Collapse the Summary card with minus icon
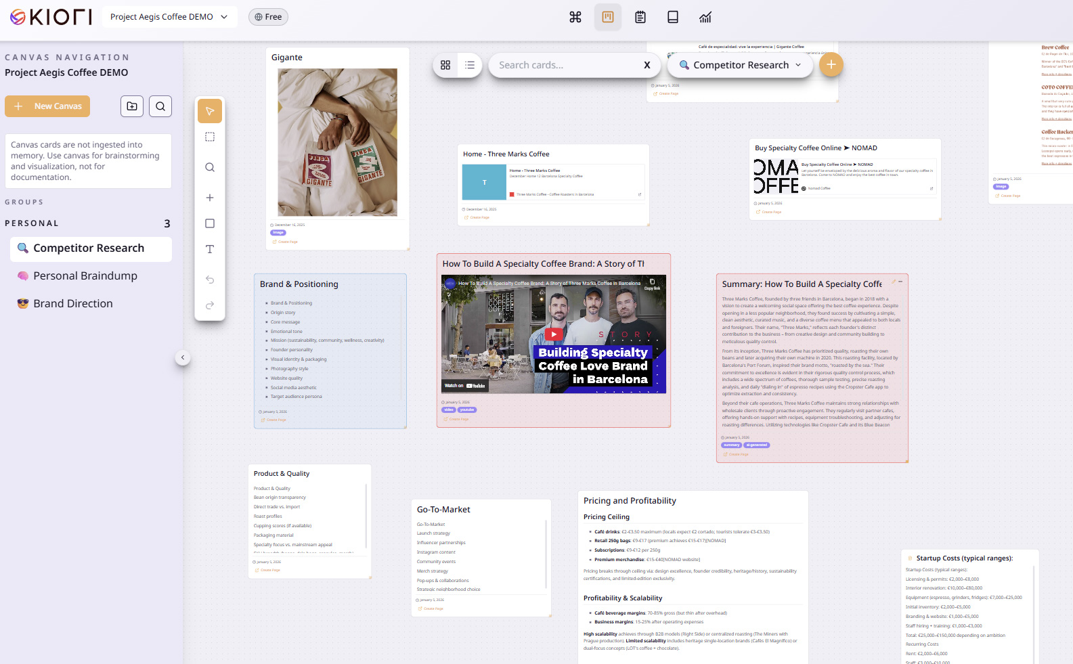 click(900, 282)
